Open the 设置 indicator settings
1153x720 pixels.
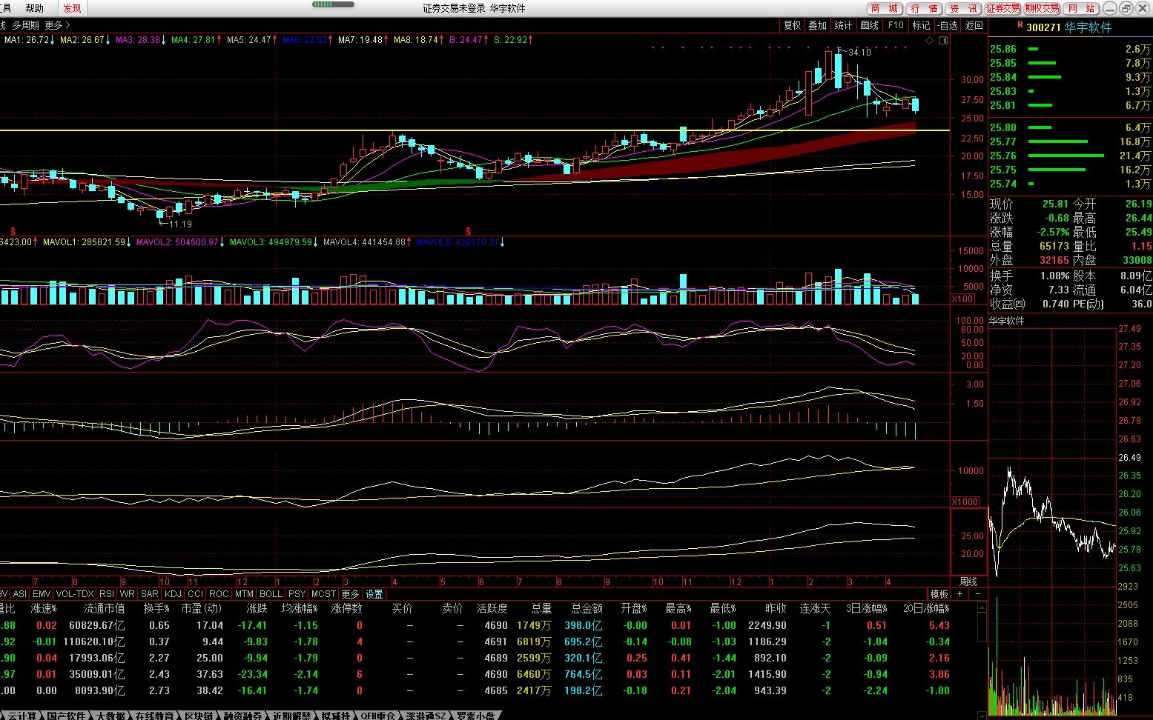(x=374, y=594)
